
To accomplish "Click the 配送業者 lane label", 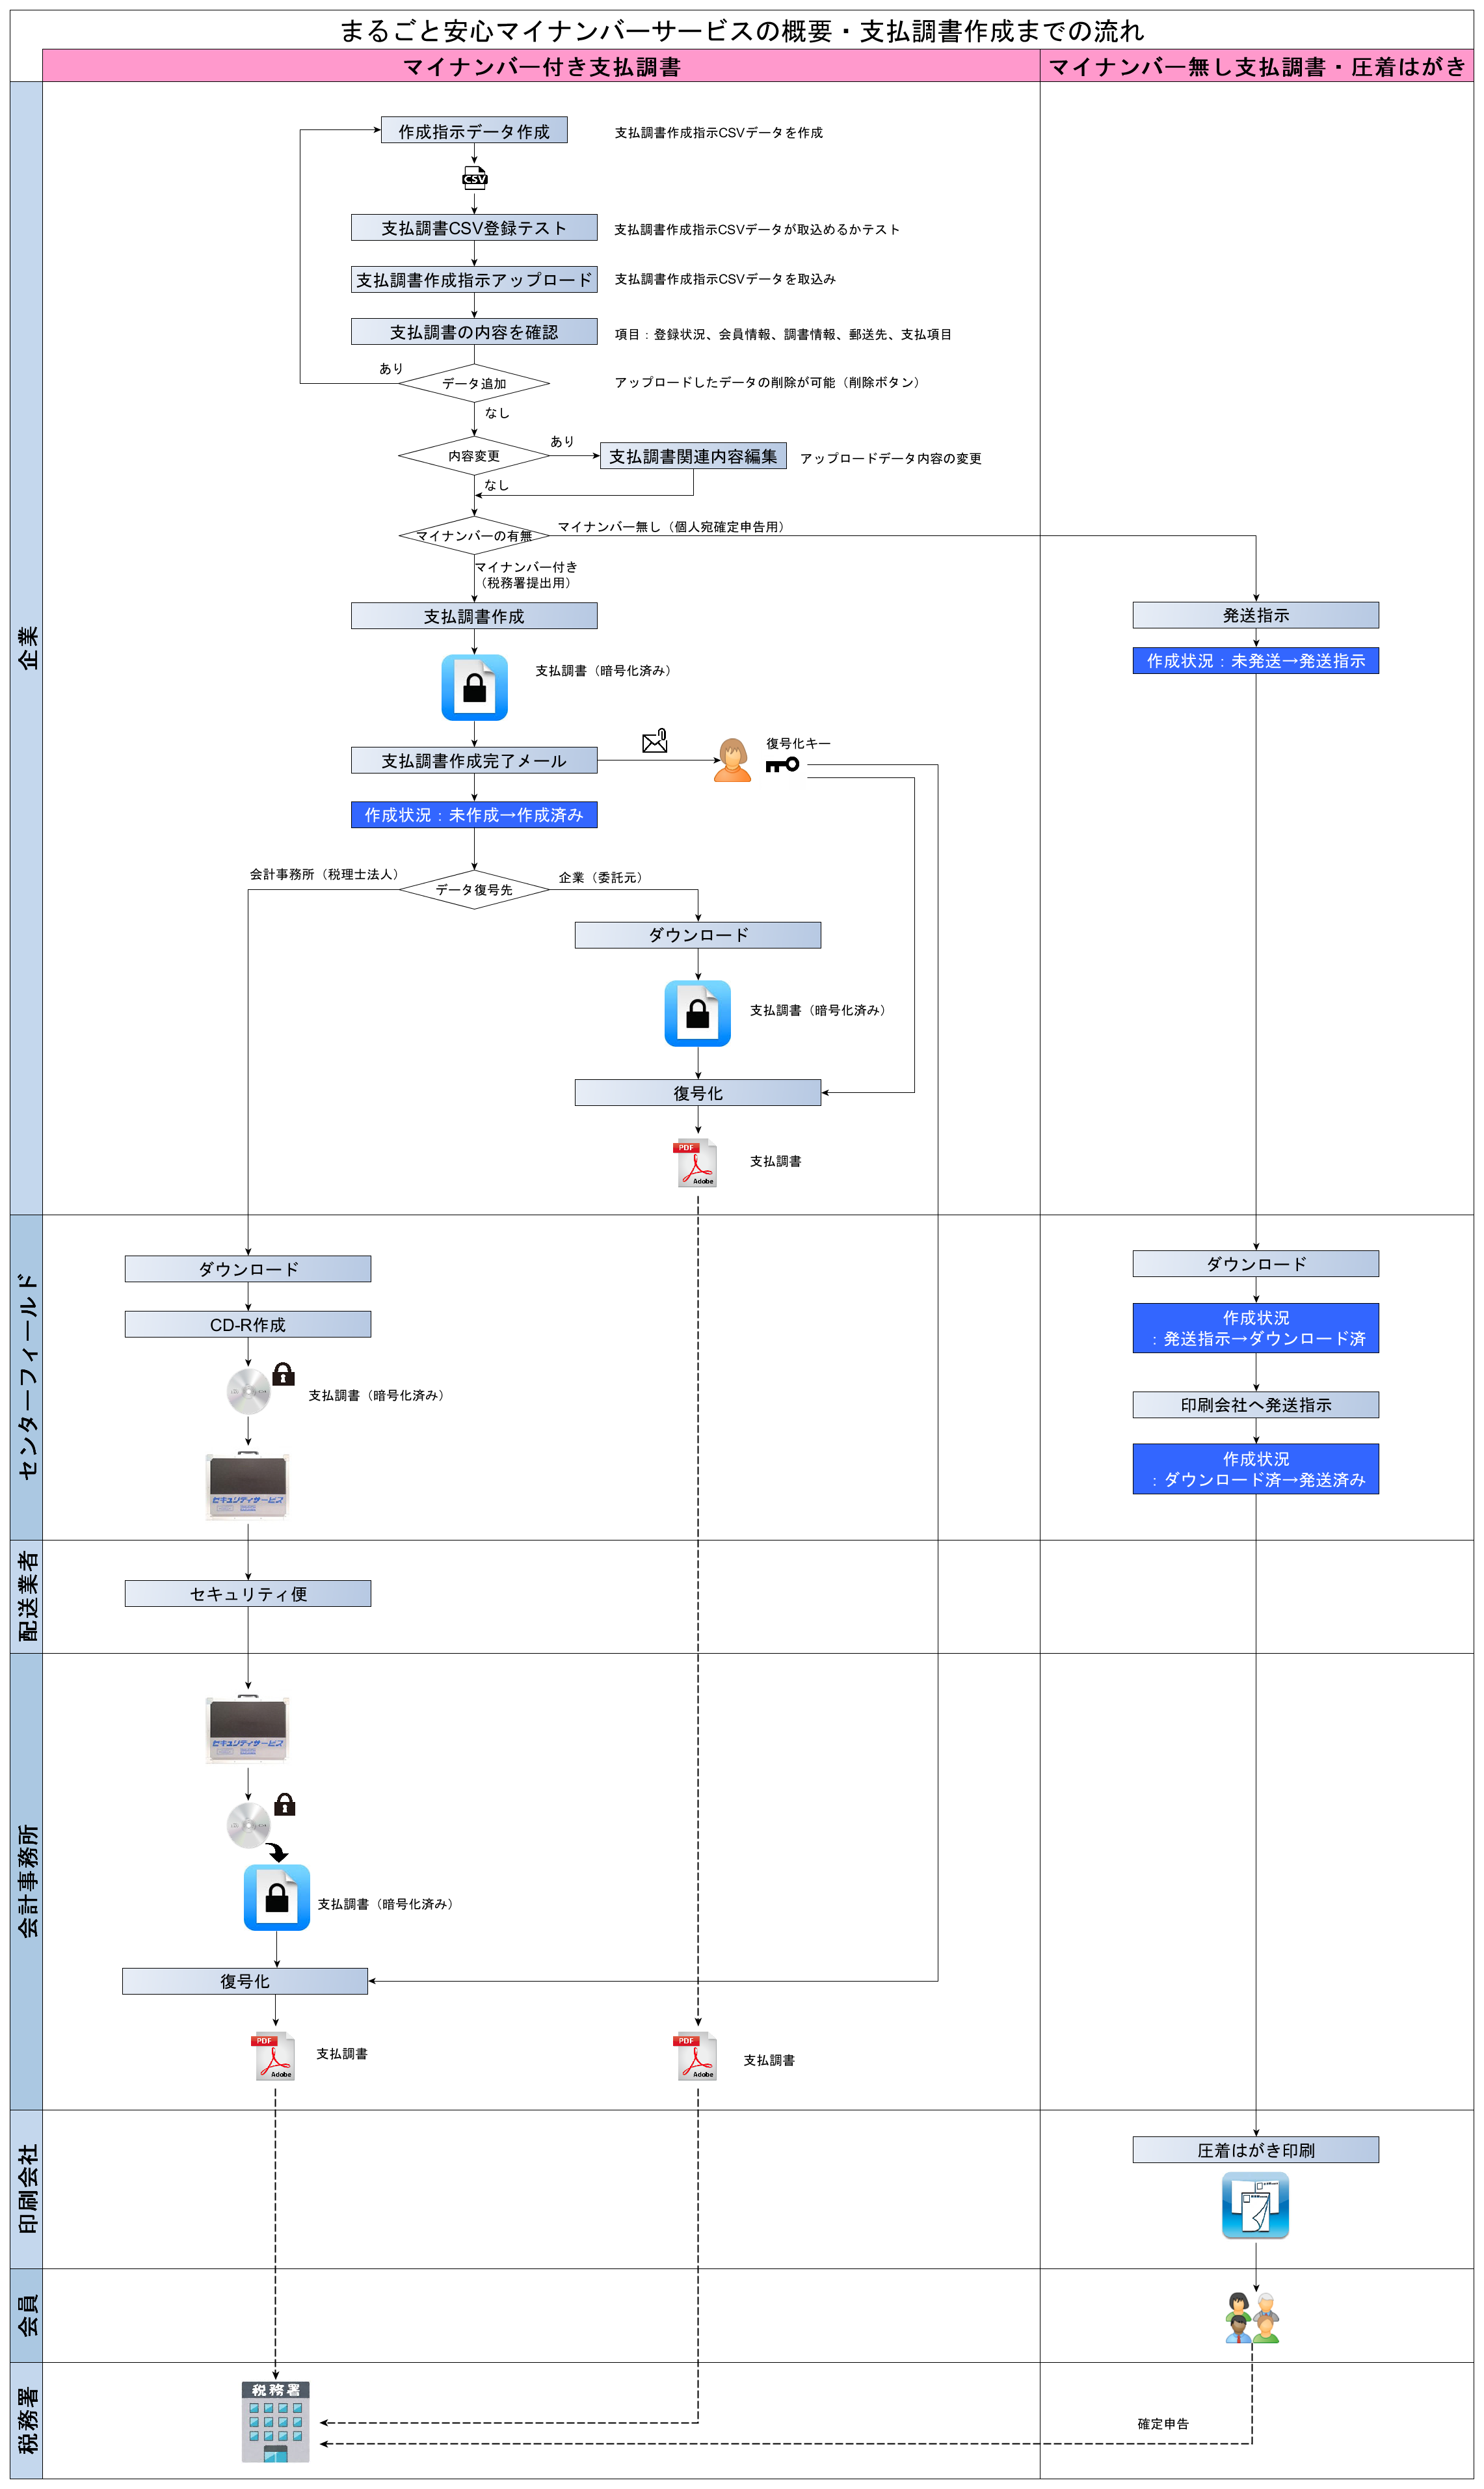I will [x=27, y=1596].
